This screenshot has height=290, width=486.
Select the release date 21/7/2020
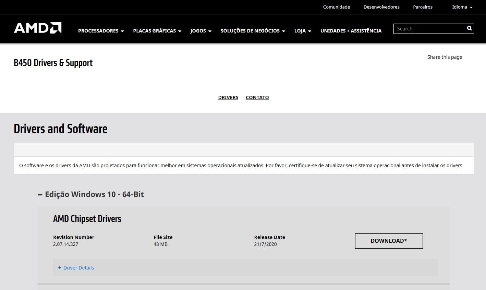click(x=265, y=244)
